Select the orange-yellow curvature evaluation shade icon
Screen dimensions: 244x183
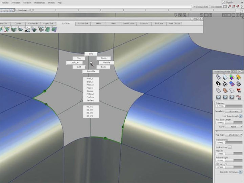[239, 77]
